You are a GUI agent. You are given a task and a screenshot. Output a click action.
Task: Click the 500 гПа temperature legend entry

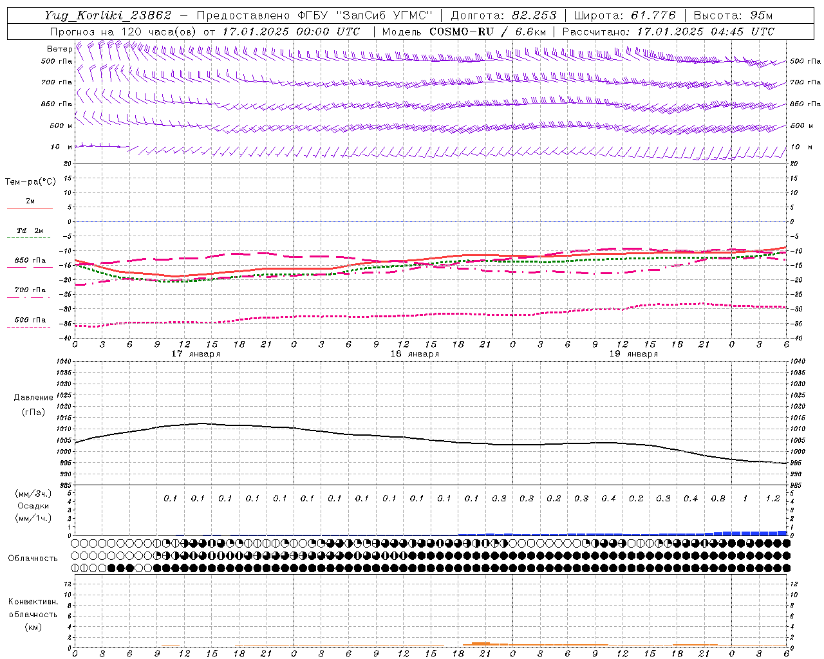click(x=30, y=320)
